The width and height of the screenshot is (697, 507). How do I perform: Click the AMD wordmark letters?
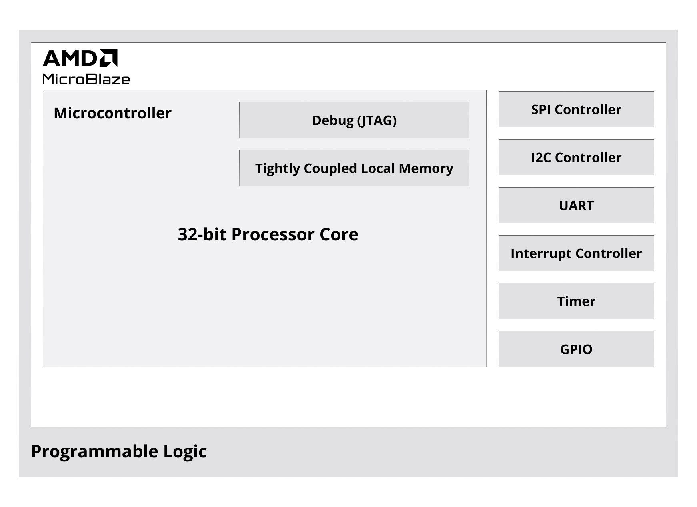[x=70, y=58]
